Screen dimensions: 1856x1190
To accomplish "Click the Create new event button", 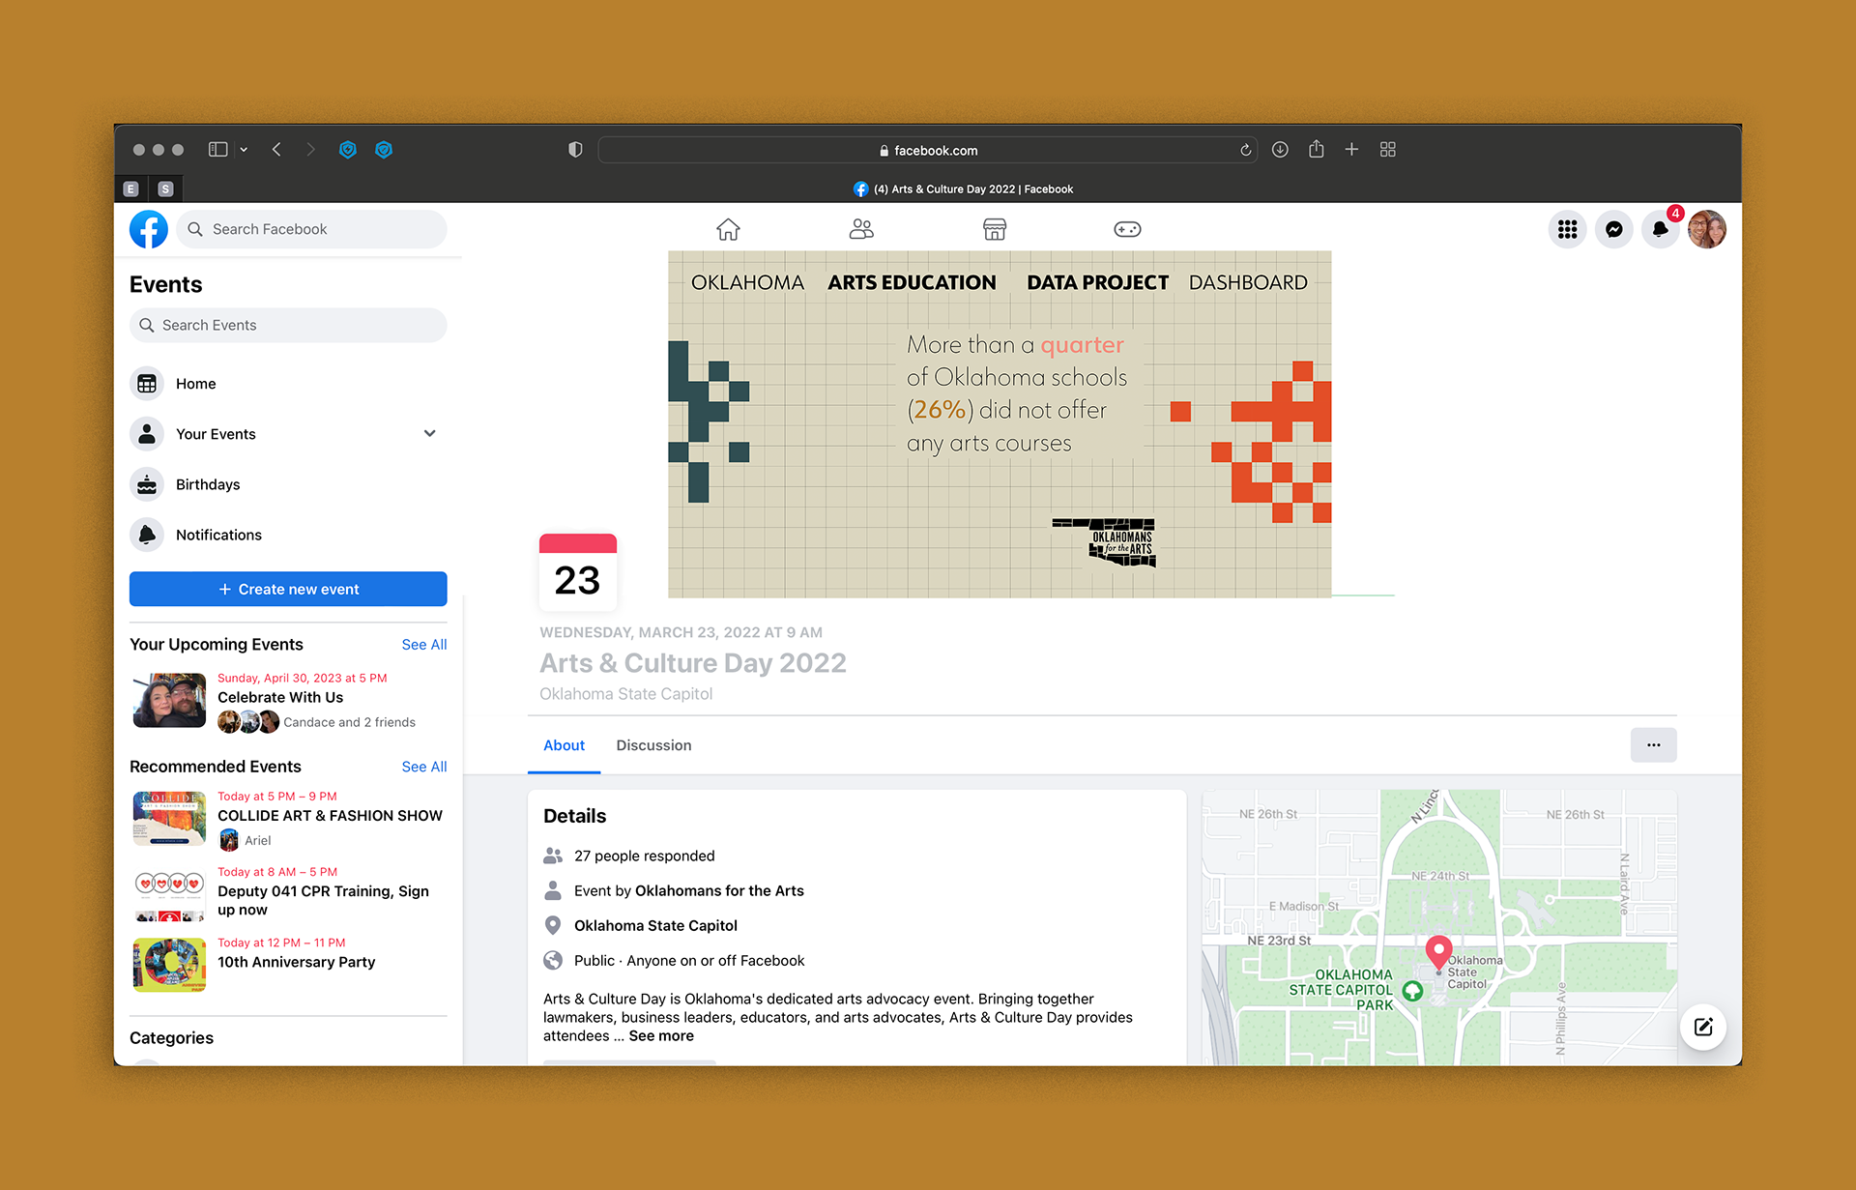I will tap(288, 589).
